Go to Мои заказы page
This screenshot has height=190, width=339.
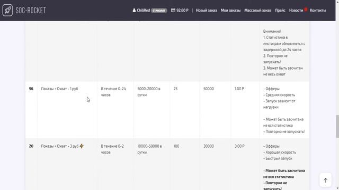230,11
